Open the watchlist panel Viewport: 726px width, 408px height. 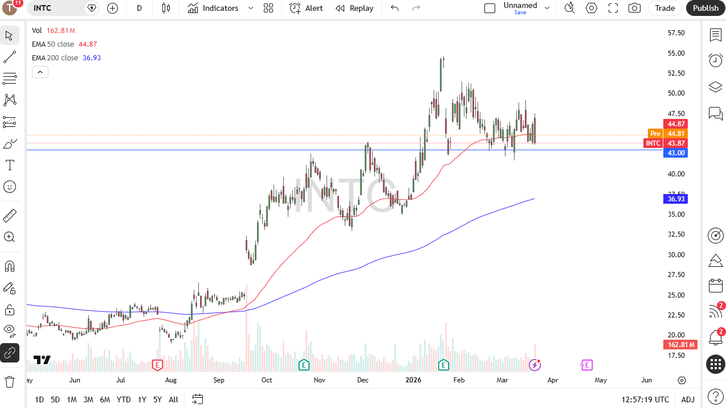[x=716, y=35]
